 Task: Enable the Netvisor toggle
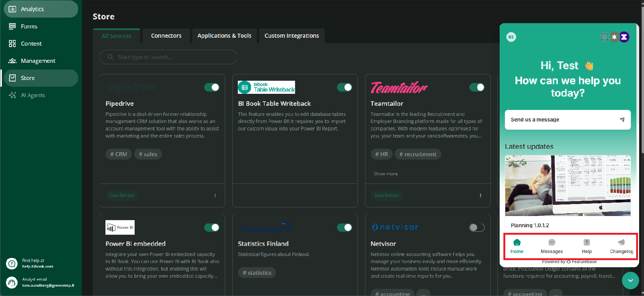[477, 227]
